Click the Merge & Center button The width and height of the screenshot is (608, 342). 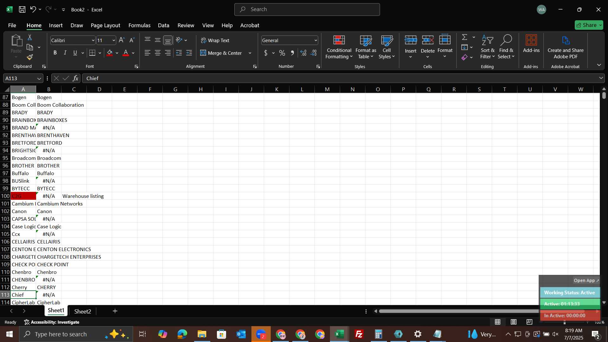coord(221,53)
